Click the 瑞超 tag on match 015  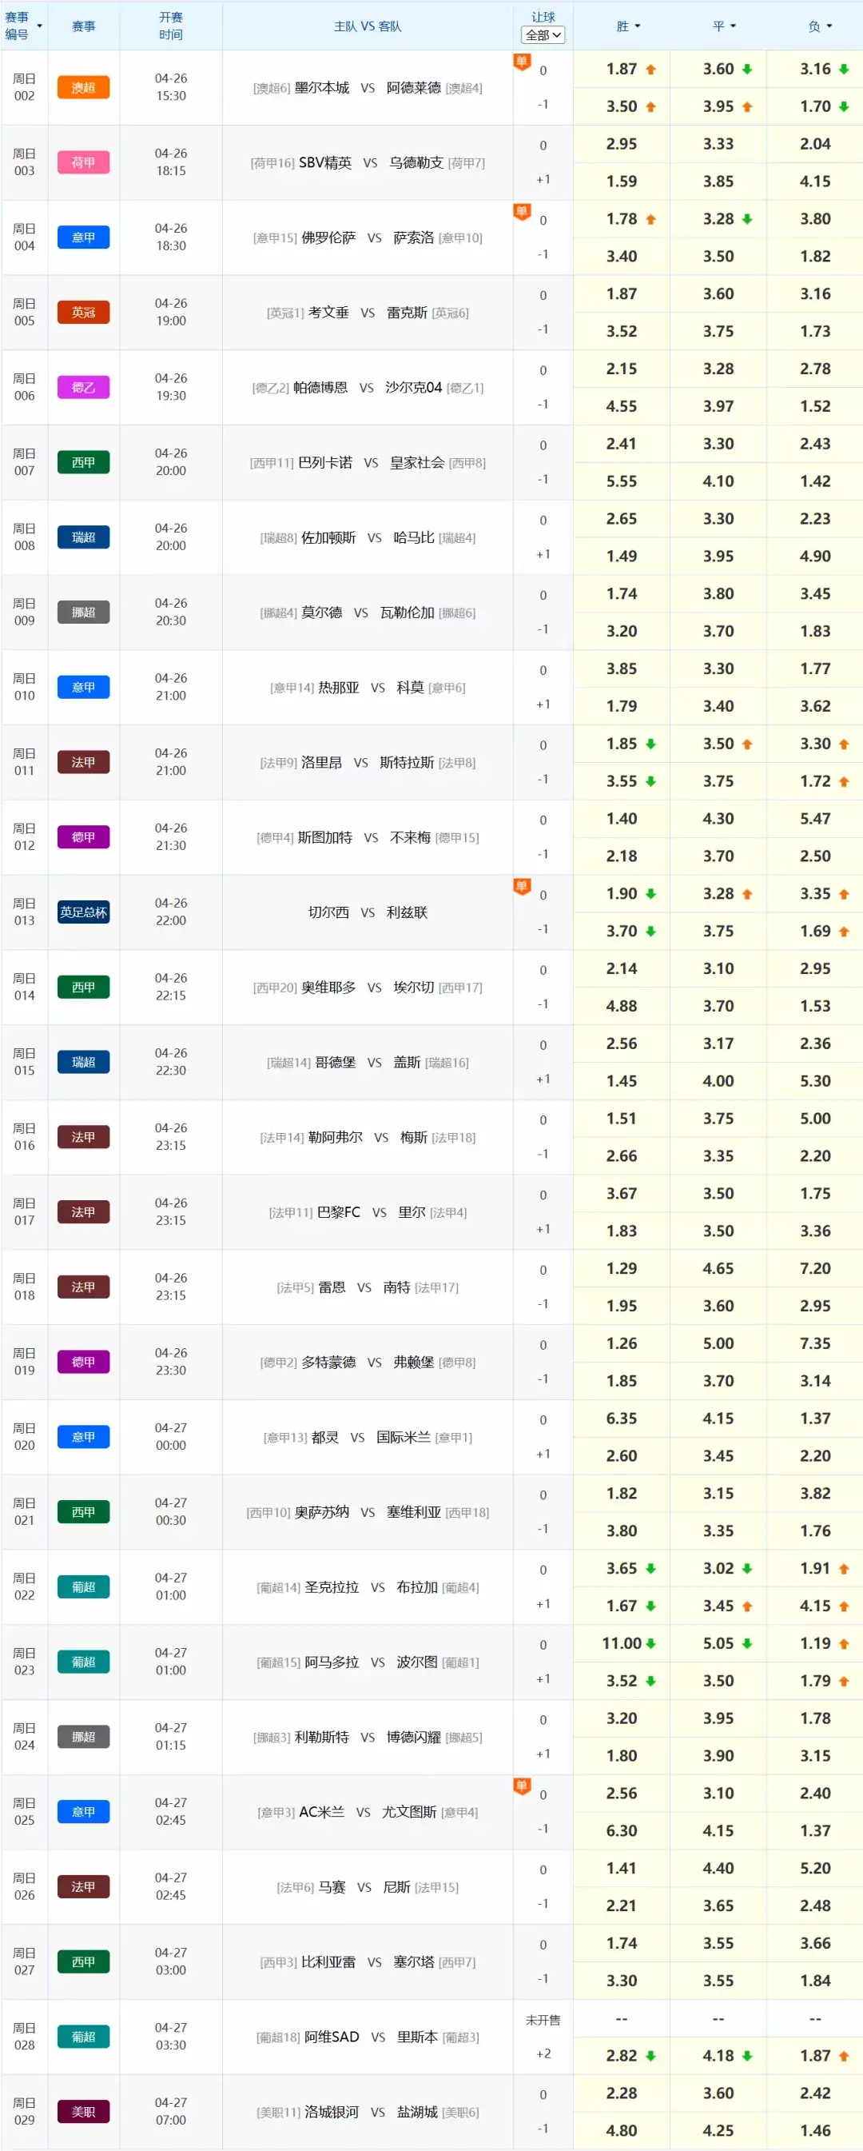tap(83, 1062)
